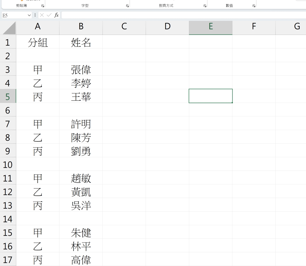This screenshot has height=266, width=306.
Task: Click the formula bar cancel X icon
Action: coord(42,15)
